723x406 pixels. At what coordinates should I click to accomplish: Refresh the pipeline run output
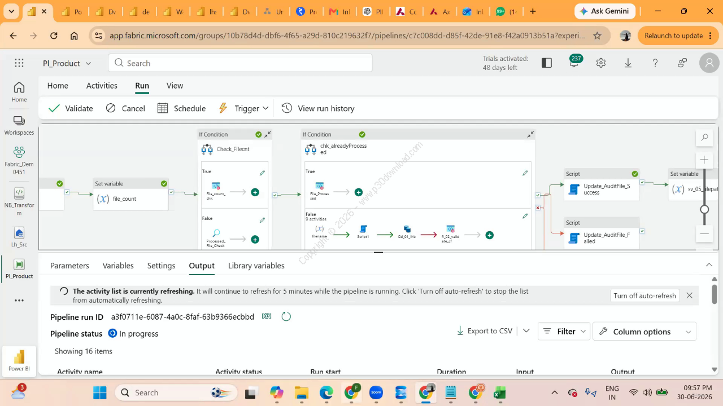[x=286, y=316]
